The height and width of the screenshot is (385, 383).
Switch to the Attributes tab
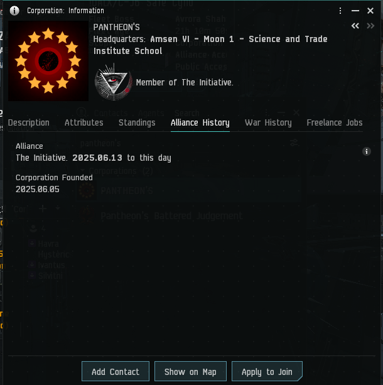(x=84, y=122)
